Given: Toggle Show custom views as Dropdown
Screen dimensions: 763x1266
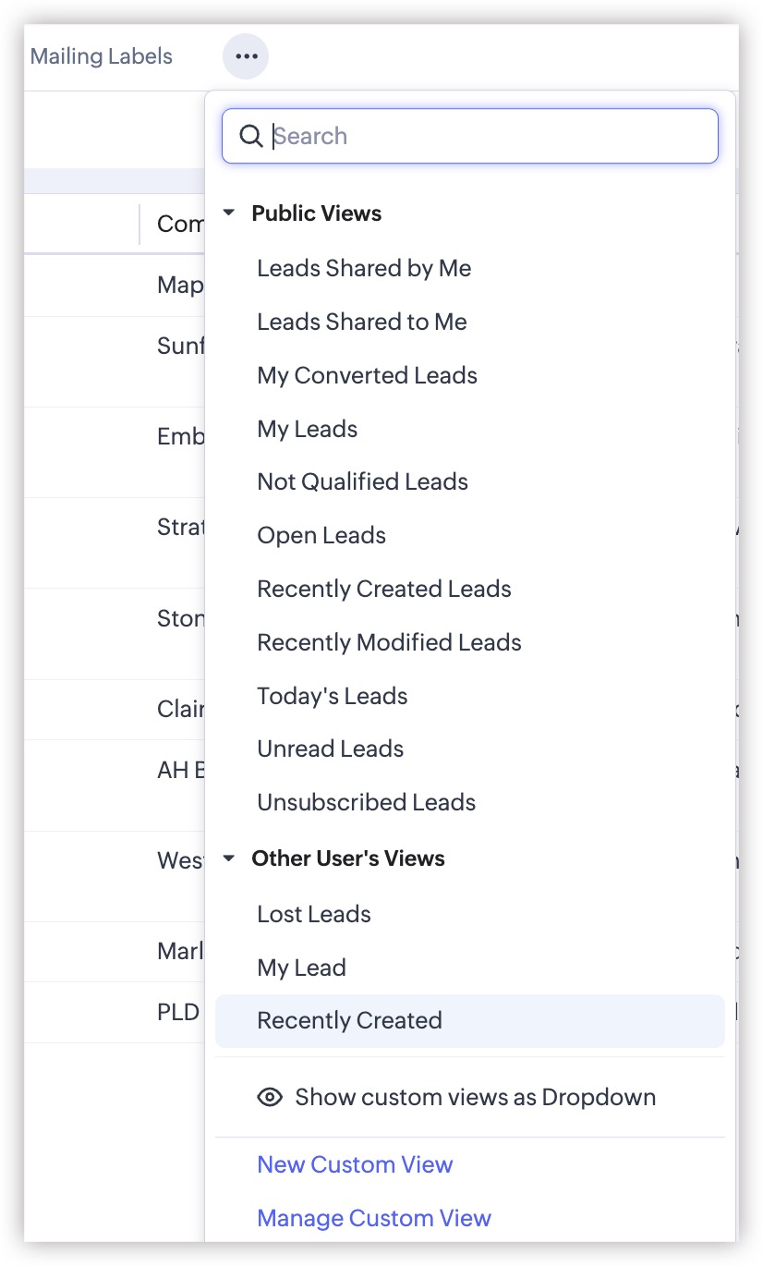Looking at the screenshot, I should tap(475, 1098).
